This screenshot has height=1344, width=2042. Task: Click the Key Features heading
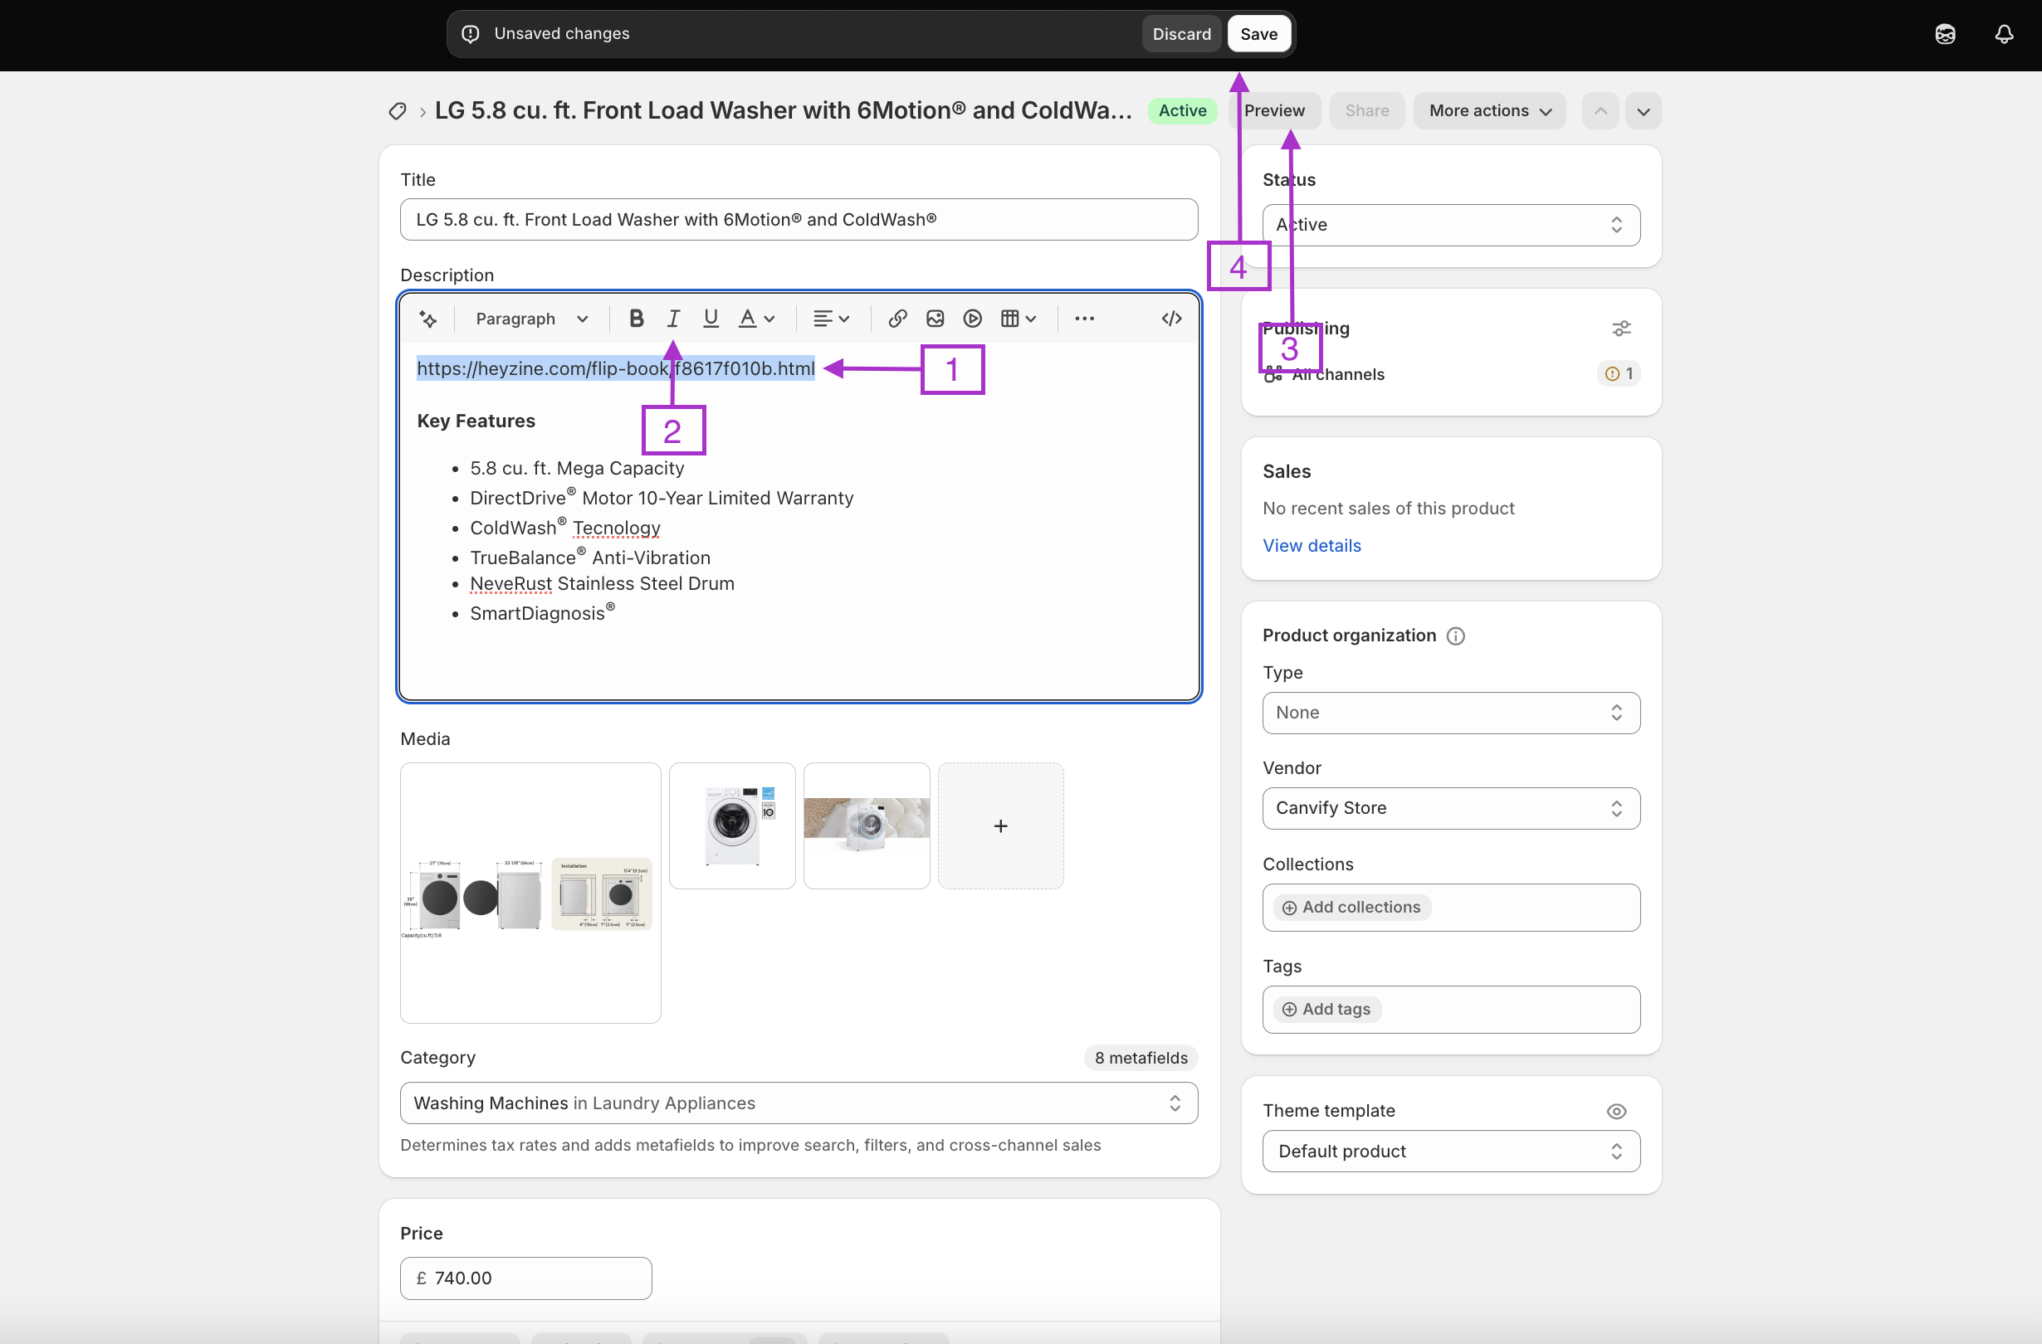tap(476, 421)
